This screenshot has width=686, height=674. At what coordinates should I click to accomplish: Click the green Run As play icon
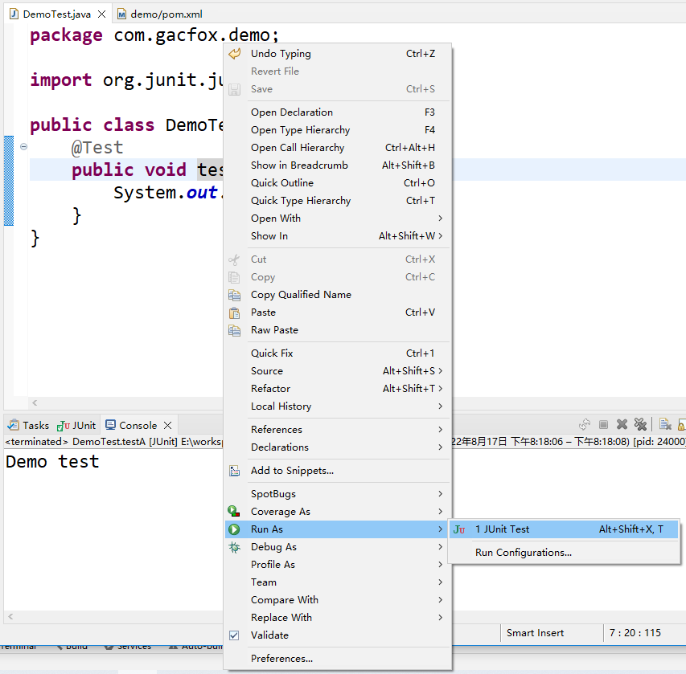pyautogui.click(x=234, y=529)
